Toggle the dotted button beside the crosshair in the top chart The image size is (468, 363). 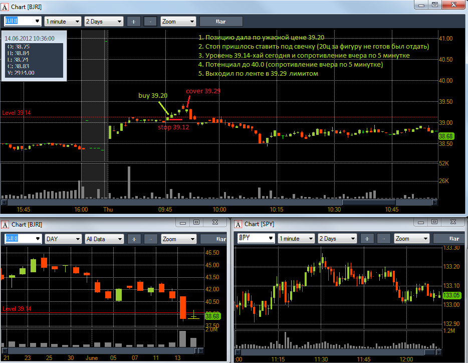pos(150,21)
